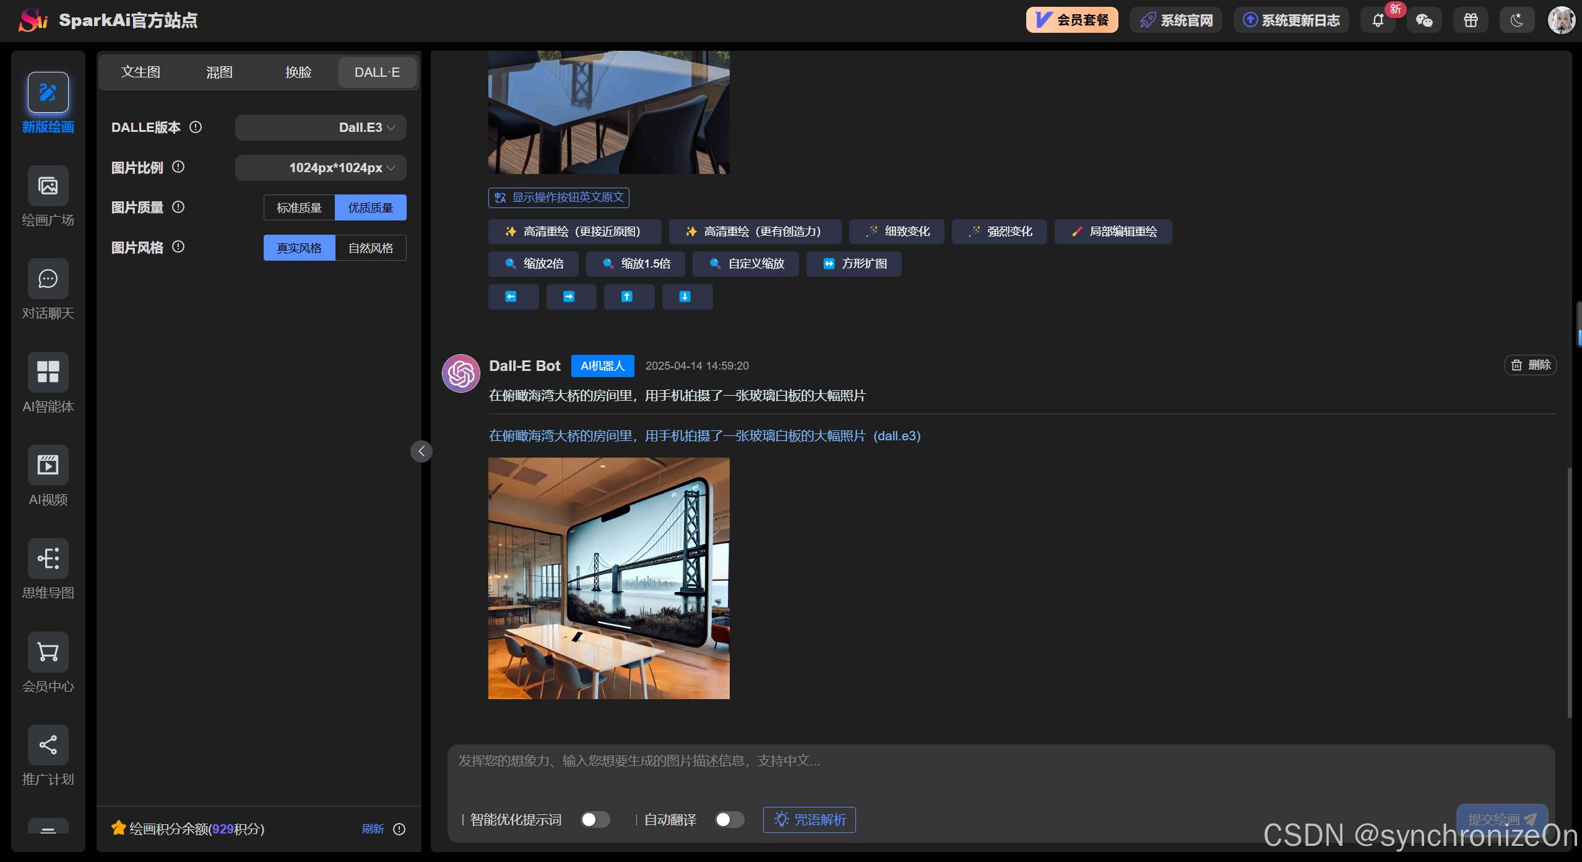Enable the 自动翻译 switch
This screenshot has height=862, width=1582.
point(729,819)
